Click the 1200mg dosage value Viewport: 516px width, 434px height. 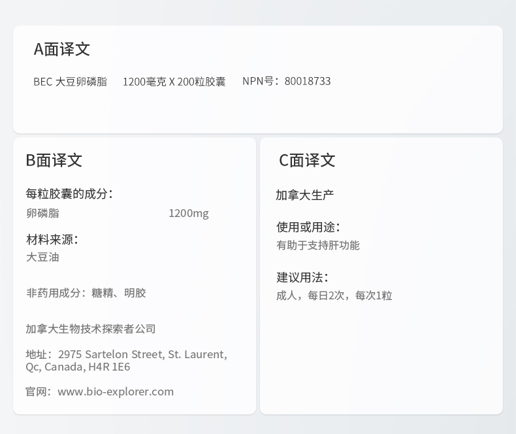pyautogui.click(x=188, y=213)
